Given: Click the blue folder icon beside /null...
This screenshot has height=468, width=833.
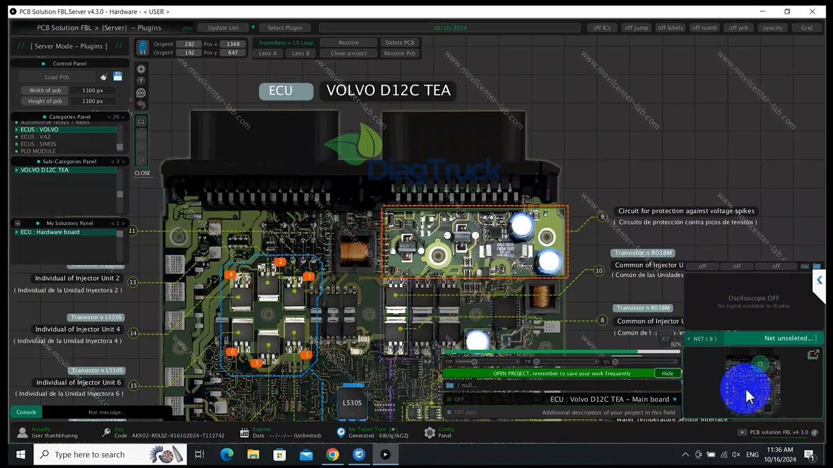Looking at the screenshot, I should point(450,385).
